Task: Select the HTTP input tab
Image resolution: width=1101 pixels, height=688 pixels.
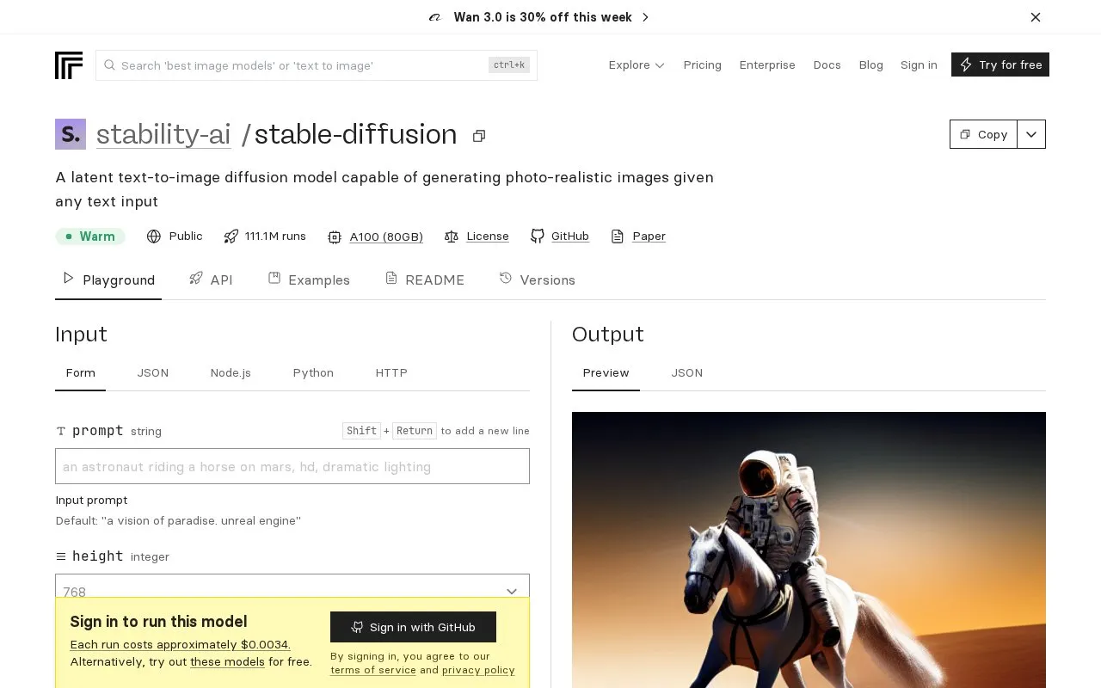Action: click(391, 373)
